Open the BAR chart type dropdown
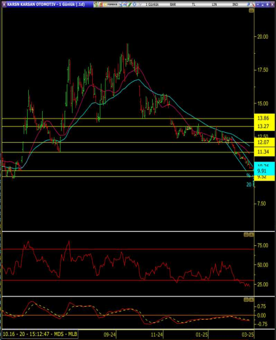 click(x=173, y=5)
